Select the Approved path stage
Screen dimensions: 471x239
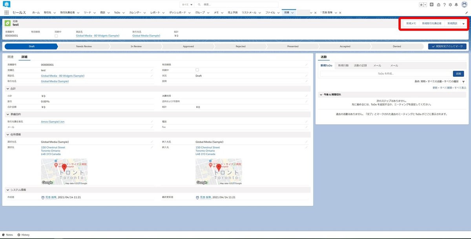pos(188,46)
